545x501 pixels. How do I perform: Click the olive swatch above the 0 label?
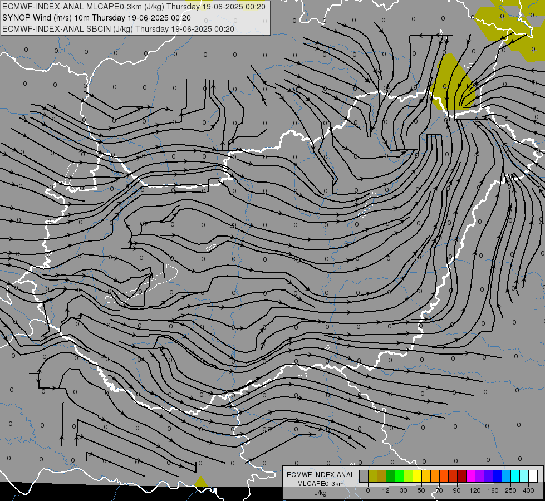tap(372, 477)
